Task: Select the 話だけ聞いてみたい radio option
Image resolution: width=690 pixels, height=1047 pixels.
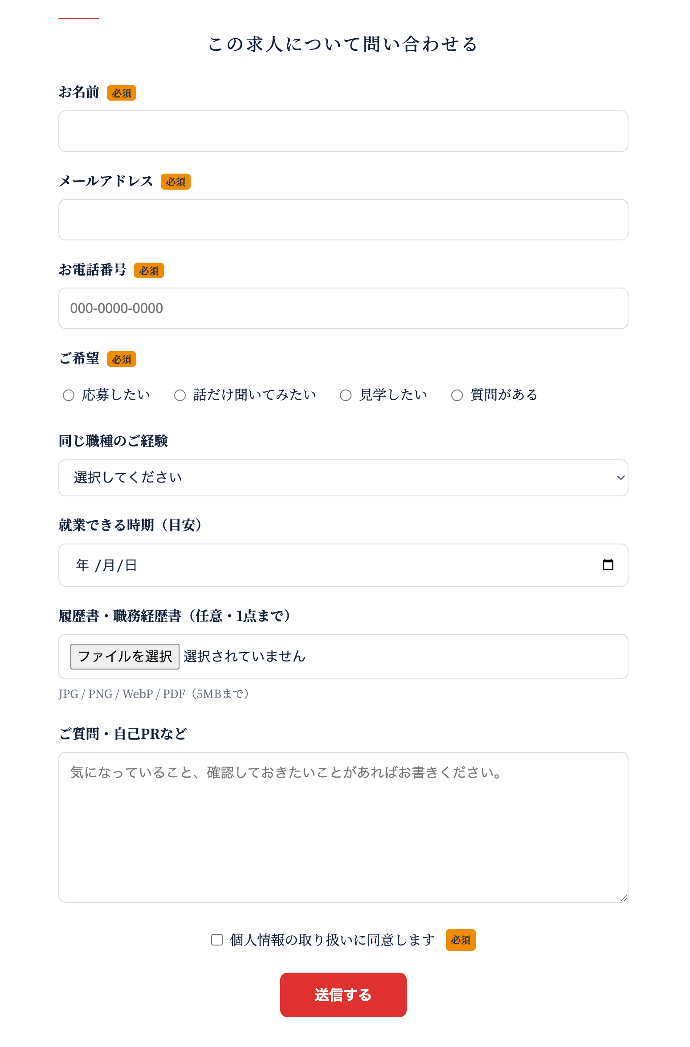Action: 180,395
